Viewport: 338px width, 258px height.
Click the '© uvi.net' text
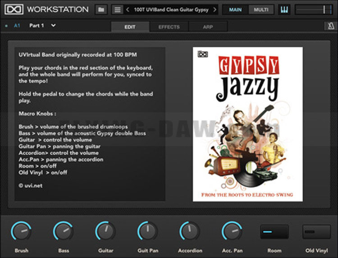coord(30,185)
